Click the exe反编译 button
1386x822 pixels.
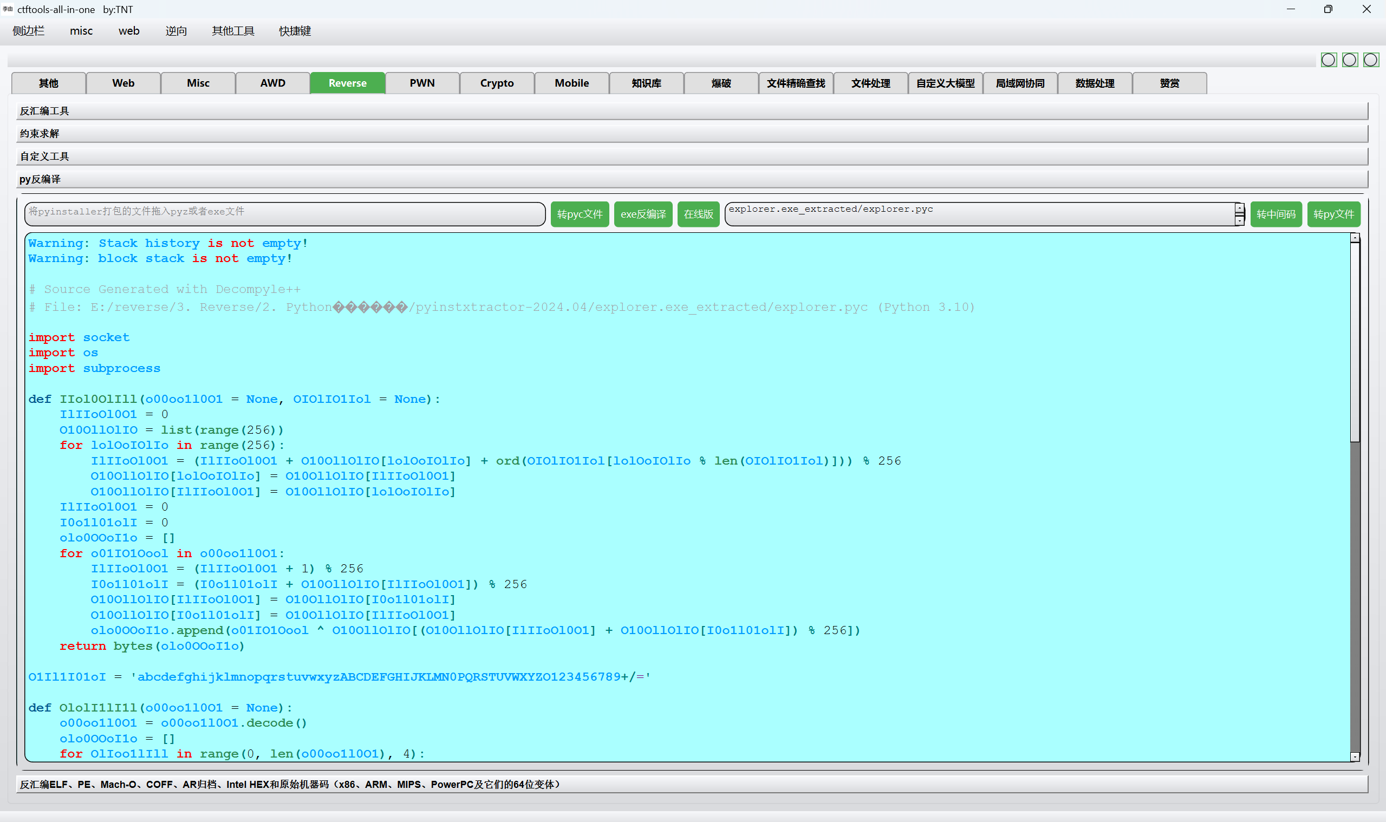pyautogui.click(x=643, y=214)
